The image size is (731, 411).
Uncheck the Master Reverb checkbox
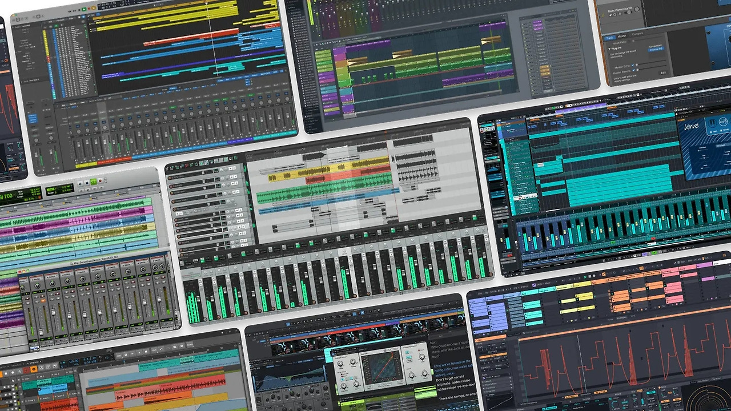634,70
